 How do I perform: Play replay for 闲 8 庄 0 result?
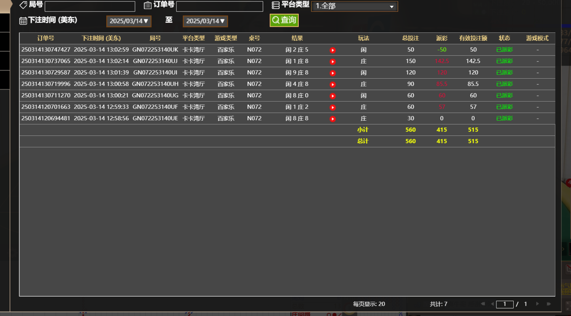(x=333, y=96)
